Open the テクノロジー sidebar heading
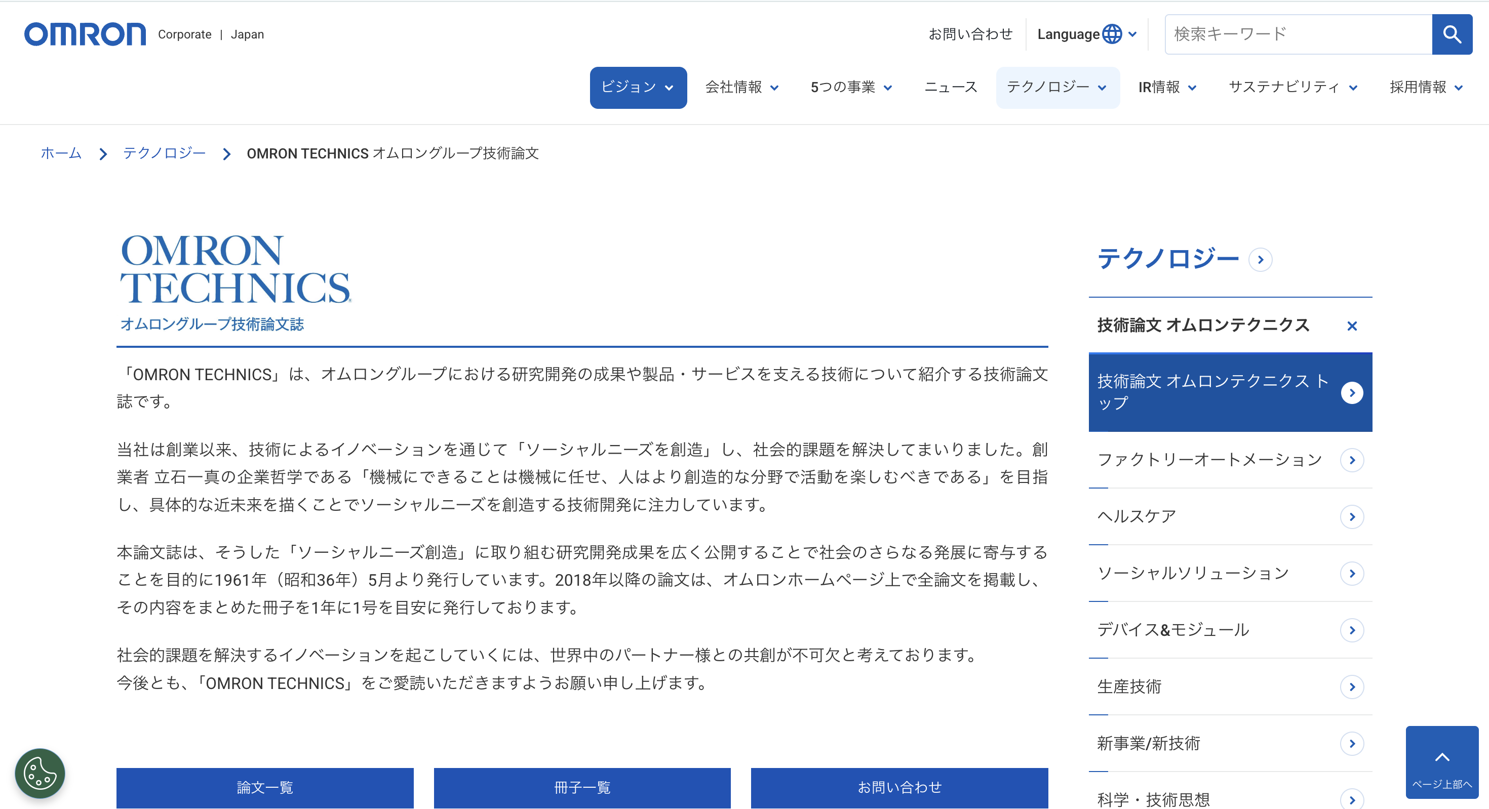1489x809 pixels. tap(1167, 258)
